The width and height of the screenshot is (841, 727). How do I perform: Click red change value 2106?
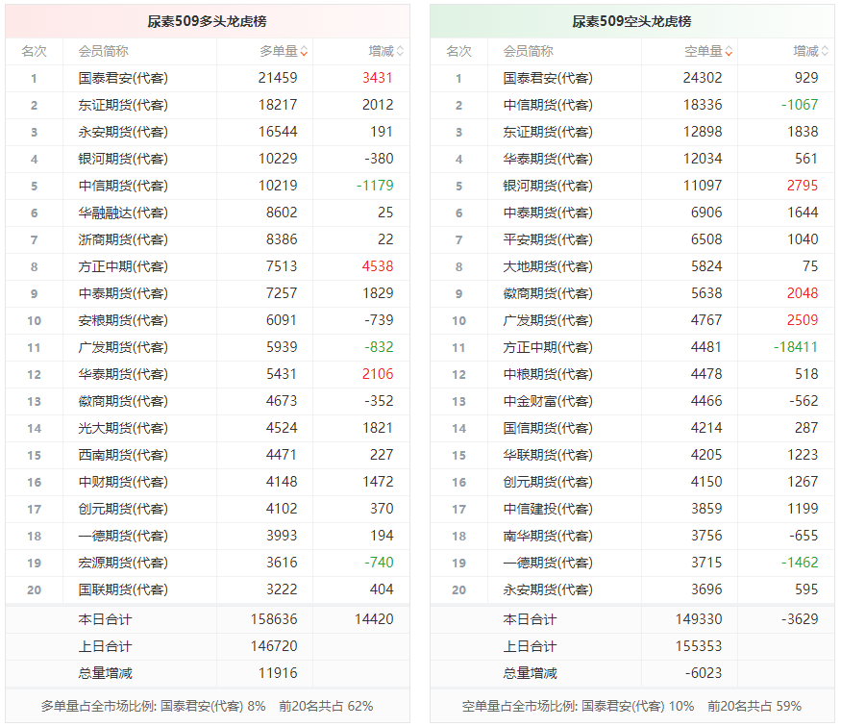pyautogui.click(x=378, y=374)
